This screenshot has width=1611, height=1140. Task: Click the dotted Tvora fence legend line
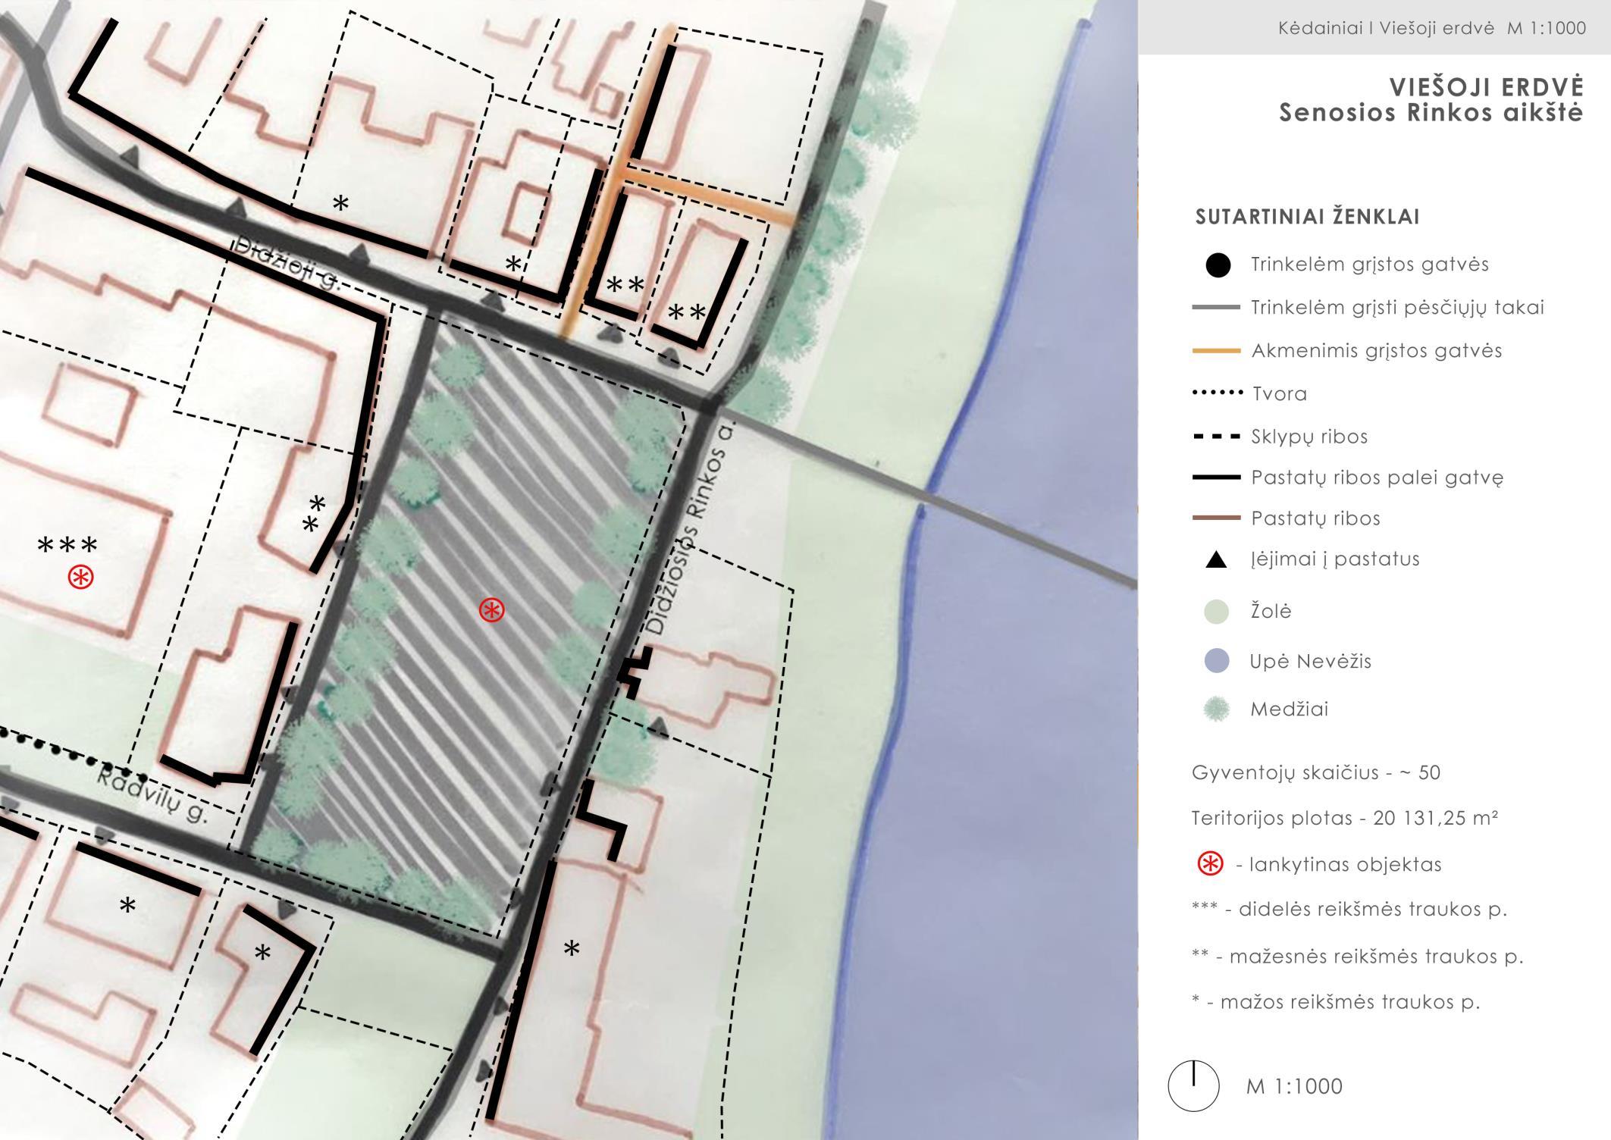pos(1217,393)
